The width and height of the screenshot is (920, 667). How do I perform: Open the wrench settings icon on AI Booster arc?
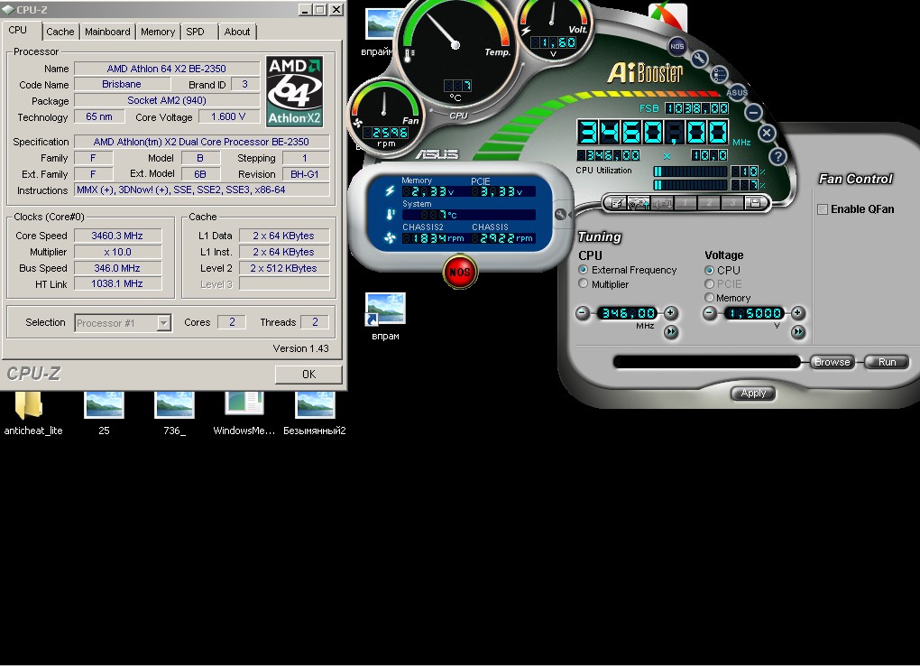[699, 58]
